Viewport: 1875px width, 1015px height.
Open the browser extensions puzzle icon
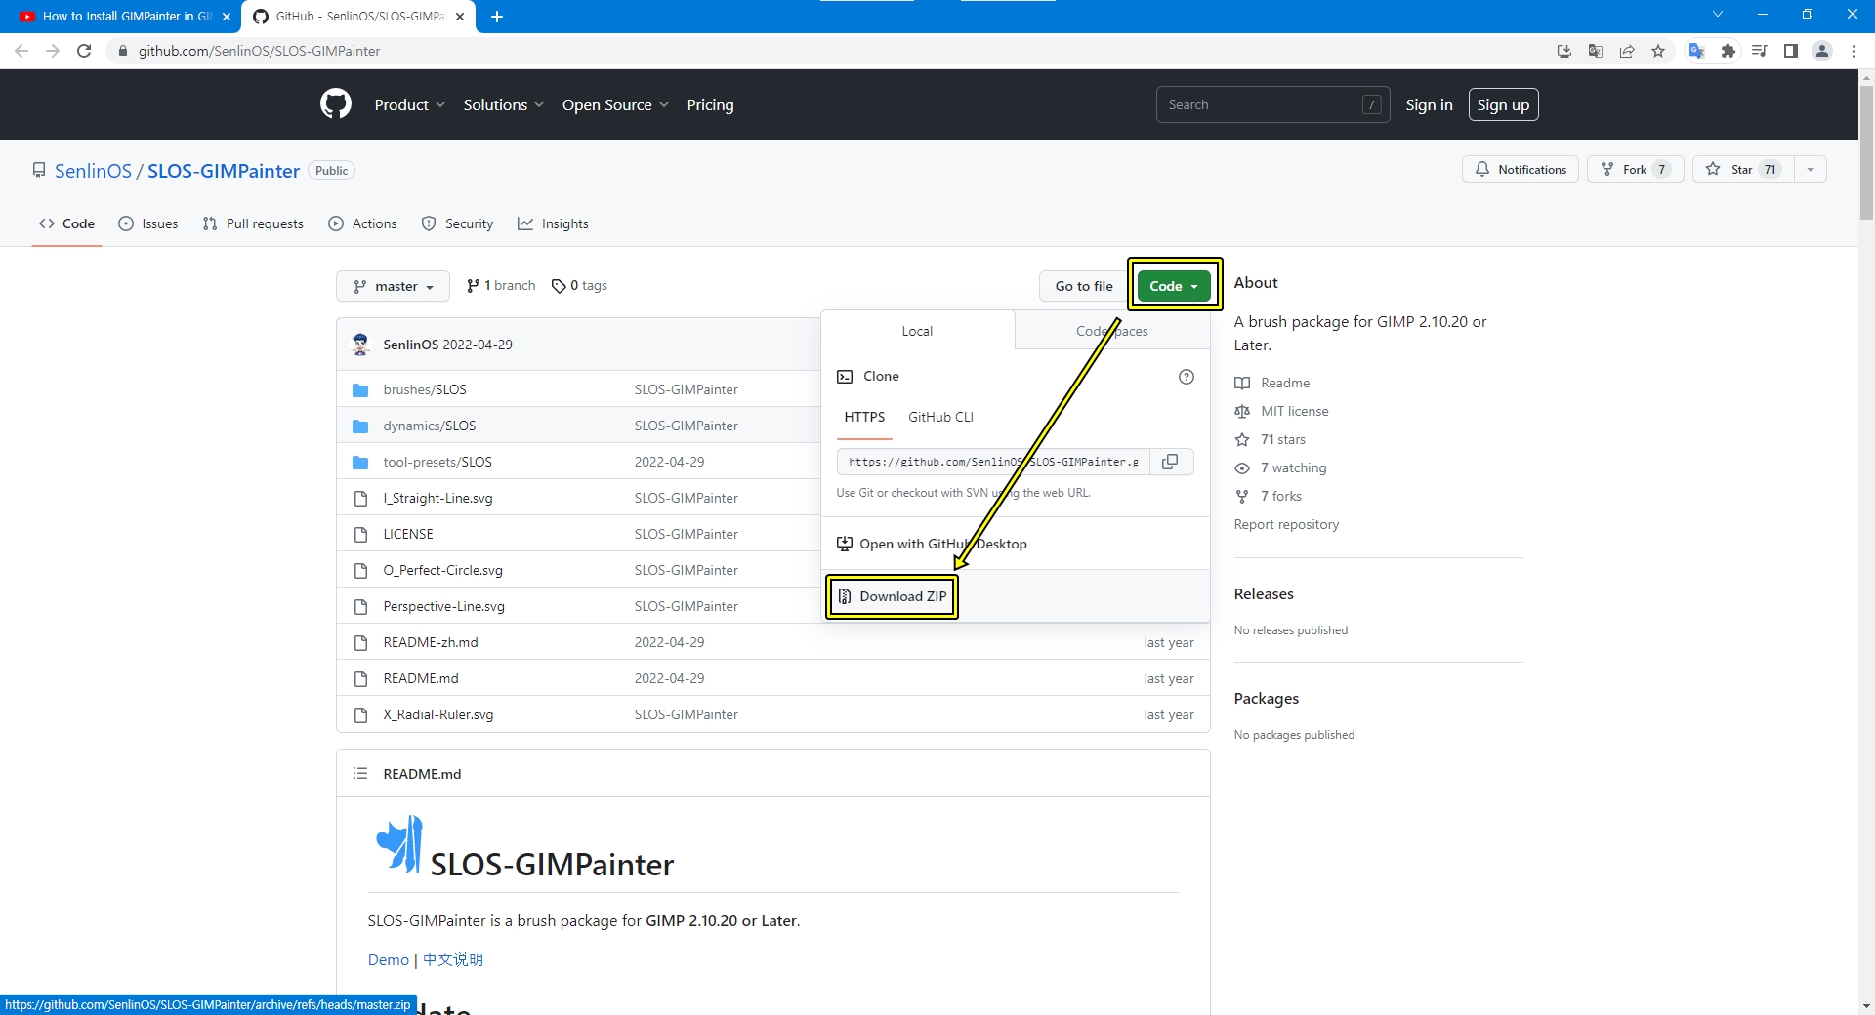[1729, 51]
